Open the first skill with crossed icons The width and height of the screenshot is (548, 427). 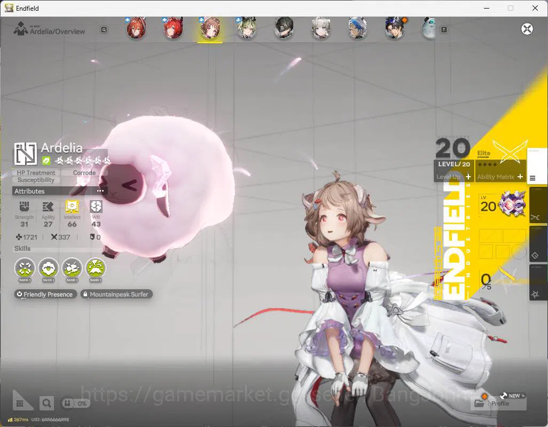click(x=25, y=268)
